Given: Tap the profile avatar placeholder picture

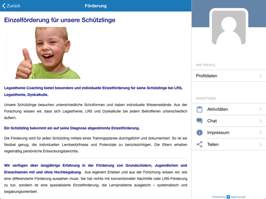Looking at the screenshot, I should pyautogui.click(x=229, y=27).
